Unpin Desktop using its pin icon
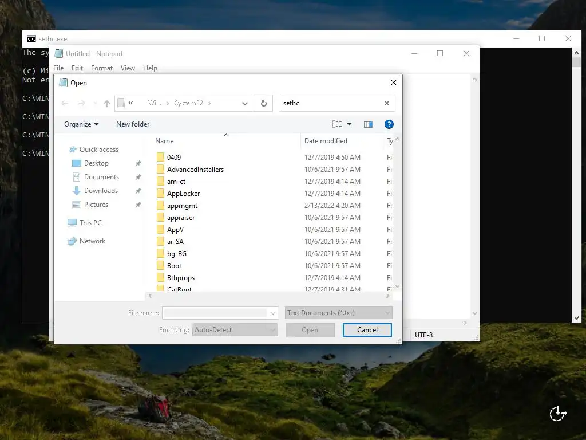 138,163
